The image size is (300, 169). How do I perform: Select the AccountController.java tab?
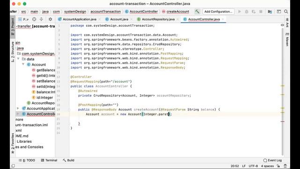[204, 19]
